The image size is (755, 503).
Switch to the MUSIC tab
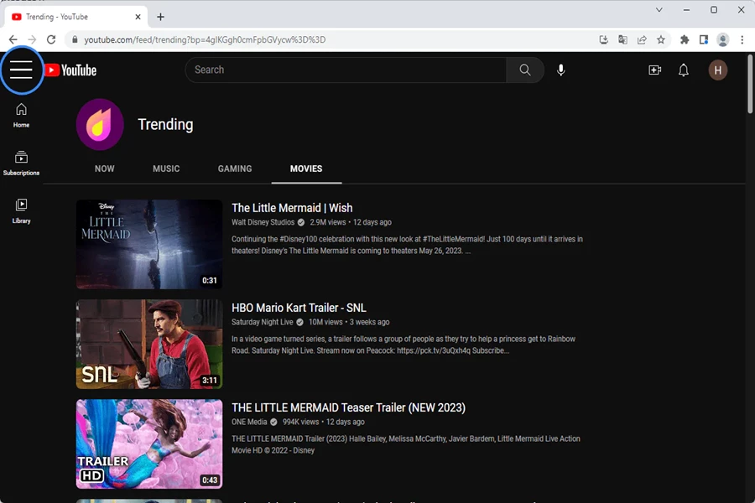coord(166,169)
